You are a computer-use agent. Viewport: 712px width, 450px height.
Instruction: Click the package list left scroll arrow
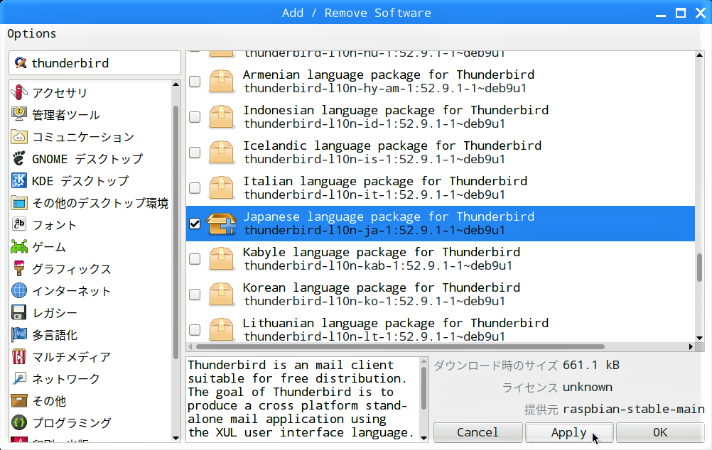[x=190, y=346]
